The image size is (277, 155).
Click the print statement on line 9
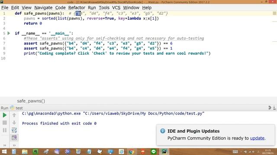[x=117, y=53]
